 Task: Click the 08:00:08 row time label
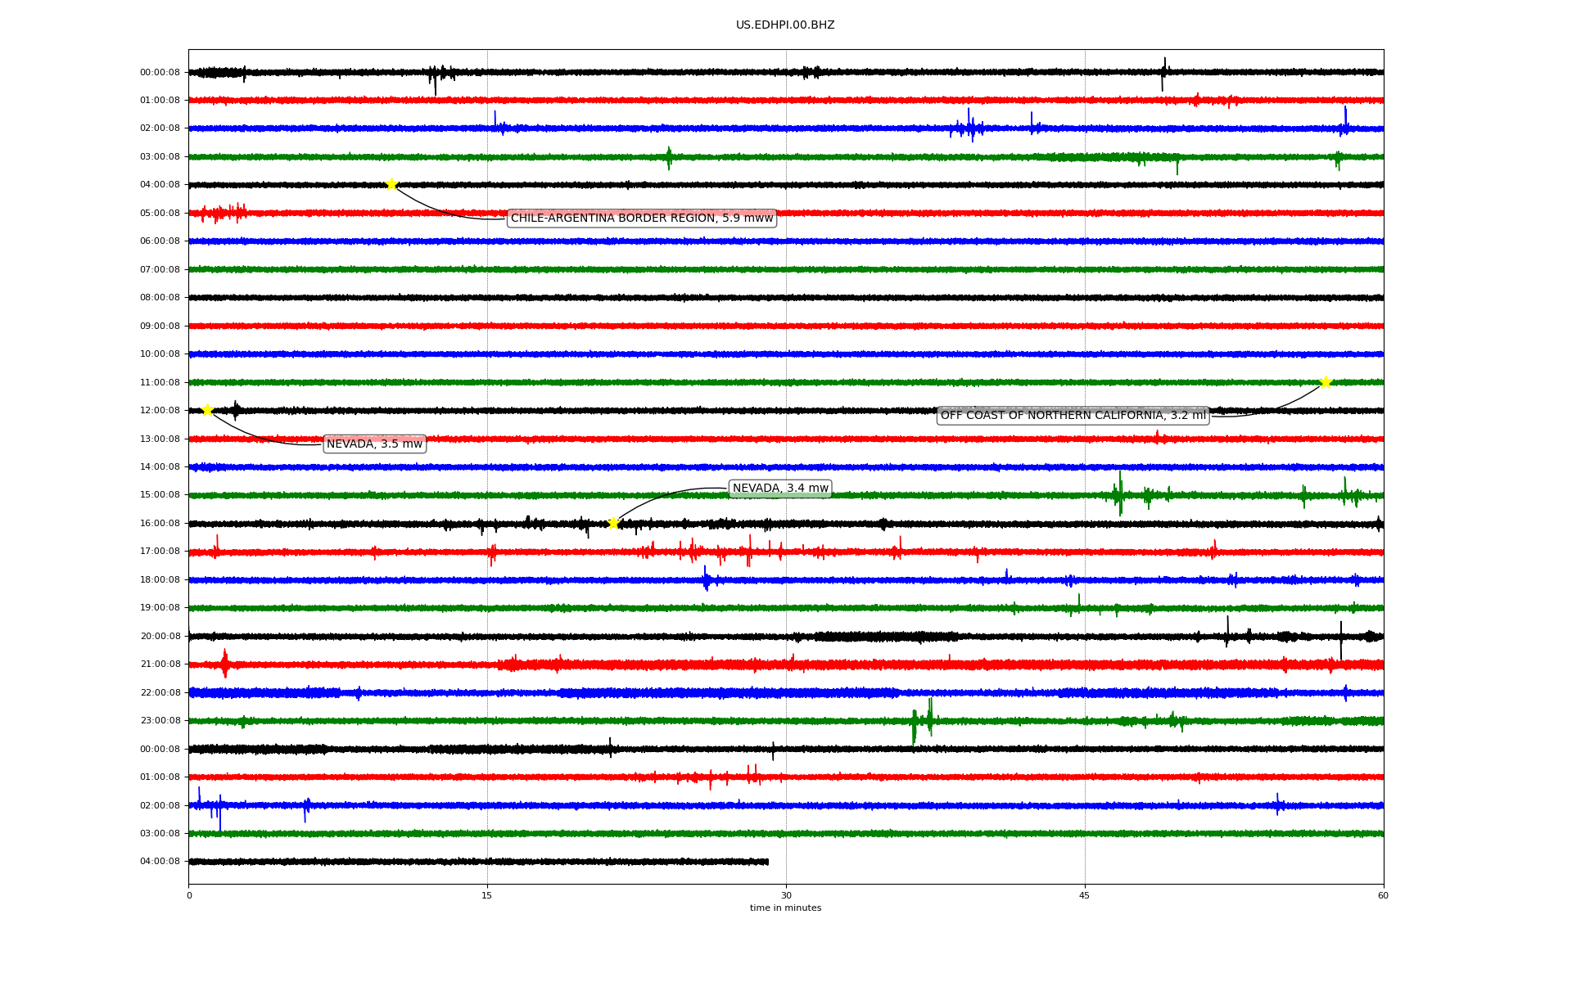pyautogui.click(x=160, y=298)
